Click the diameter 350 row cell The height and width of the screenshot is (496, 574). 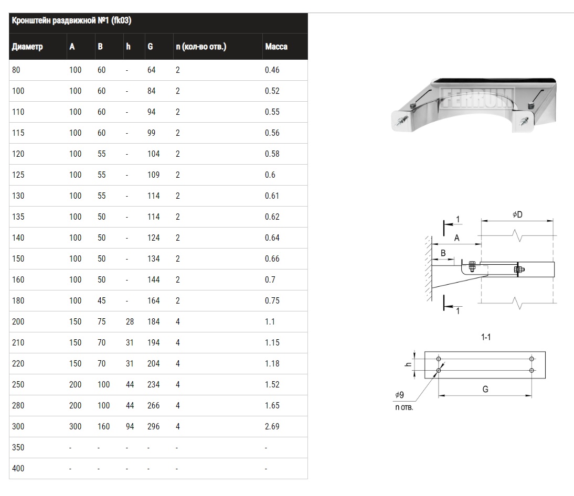[x=18, y=447]
